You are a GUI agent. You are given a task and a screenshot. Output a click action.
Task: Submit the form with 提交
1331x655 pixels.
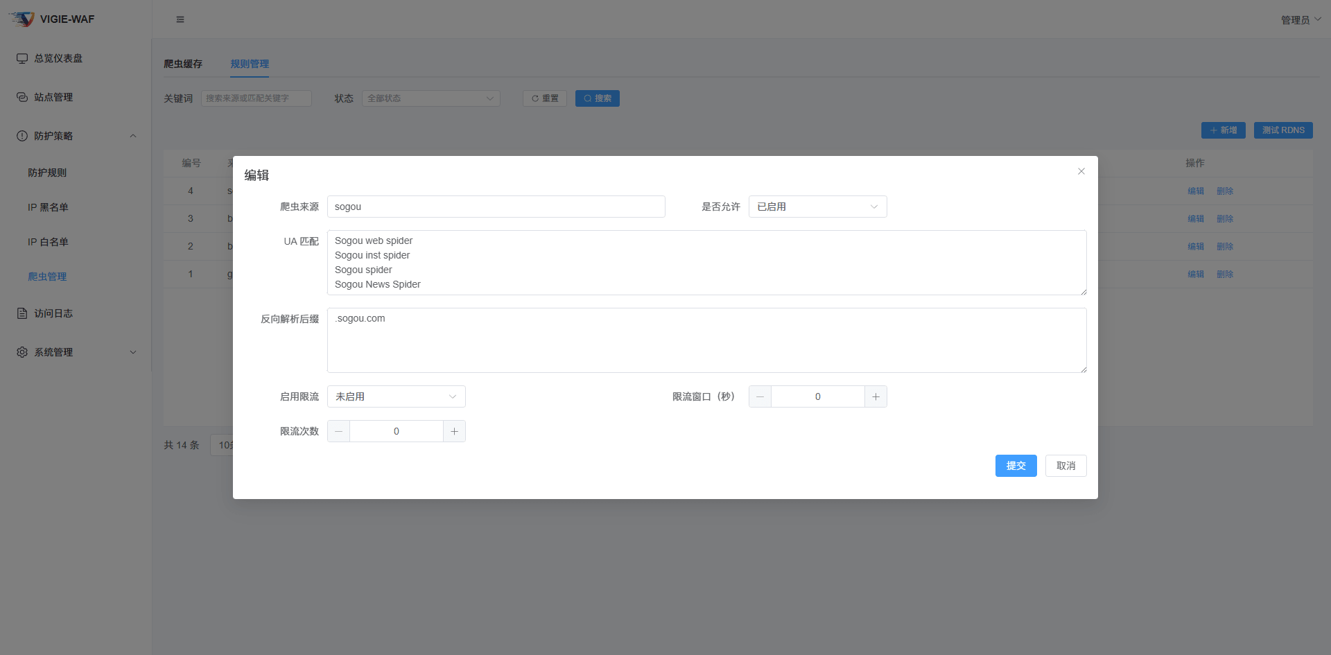(1016, 466)
